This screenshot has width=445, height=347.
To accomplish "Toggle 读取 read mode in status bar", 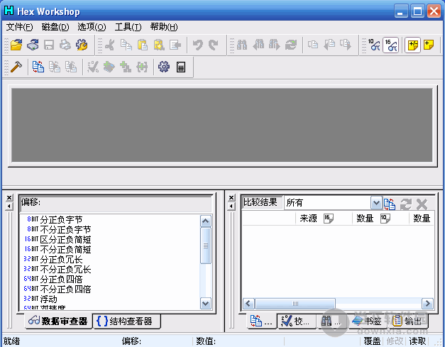I will (x=417, y=341).
